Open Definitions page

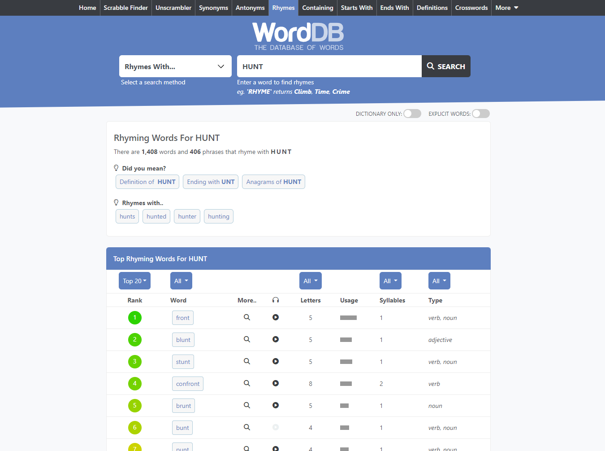click(x=432, y=8)
